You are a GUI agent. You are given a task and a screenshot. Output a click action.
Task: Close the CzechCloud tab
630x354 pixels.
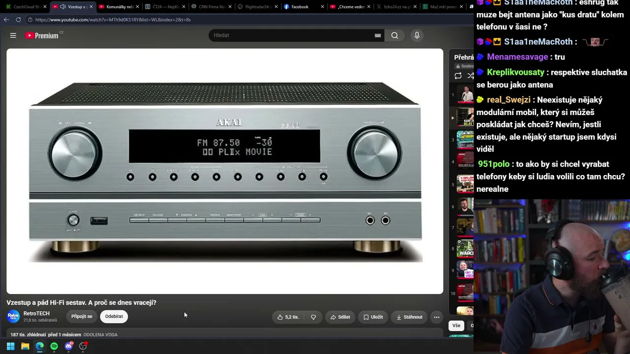pyautogui.click(x=45, y=7)
